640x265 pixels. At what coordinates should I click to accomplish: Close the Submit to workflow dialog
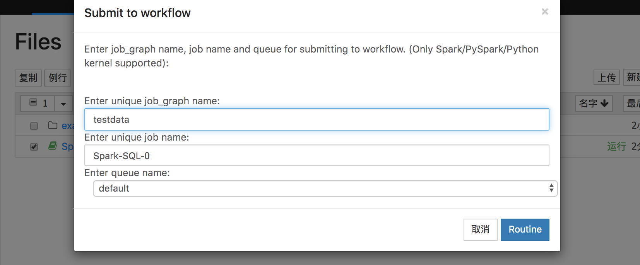point(545,12)
